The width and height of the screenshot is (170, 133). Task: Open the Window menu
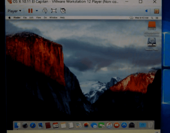(53, 18)
